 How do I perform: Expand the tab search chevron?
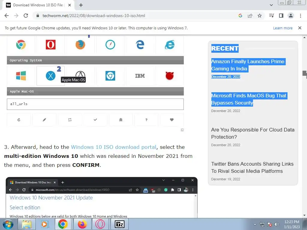[271, 5]
